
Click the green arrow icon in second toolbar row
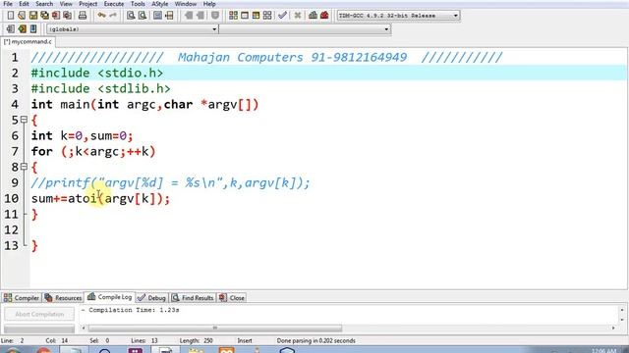click(22, 28)
